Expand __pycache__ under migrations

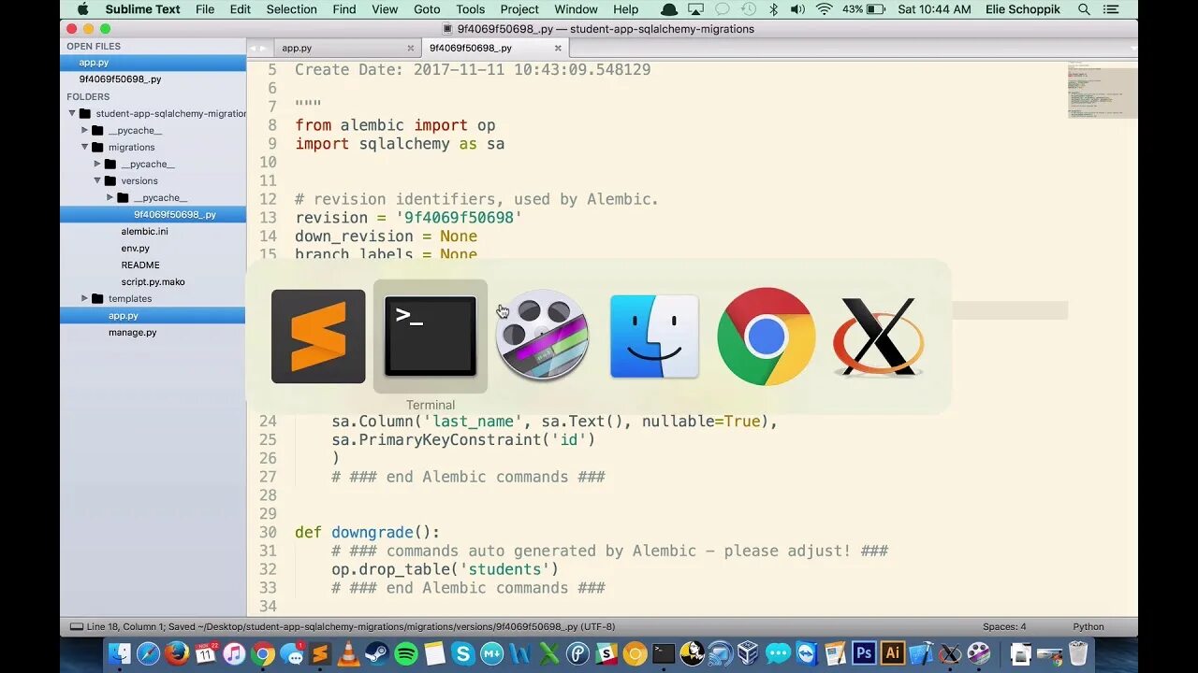97,164
